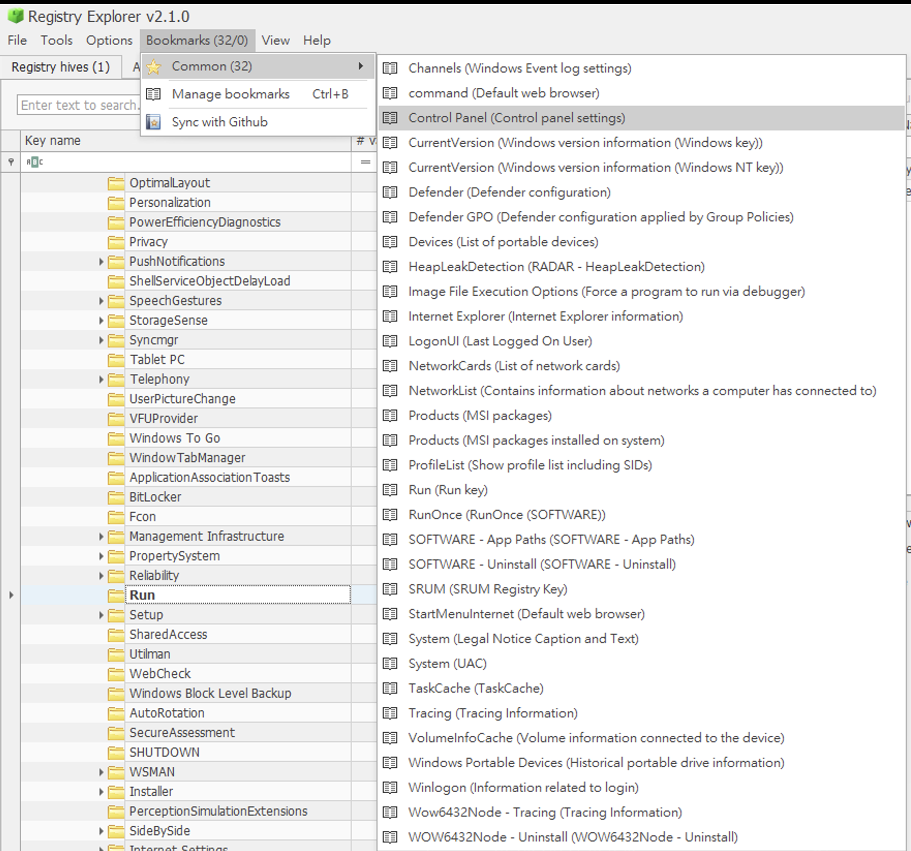Select the Personalization key in the tree

pos(170,203)
